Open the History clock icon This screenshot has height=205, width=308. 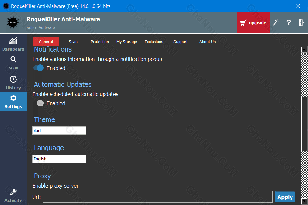click(13, 80)
